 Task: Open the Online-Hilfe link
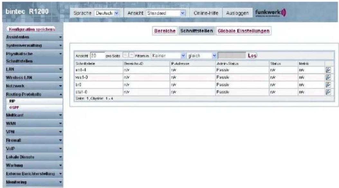tap(206, 13)
